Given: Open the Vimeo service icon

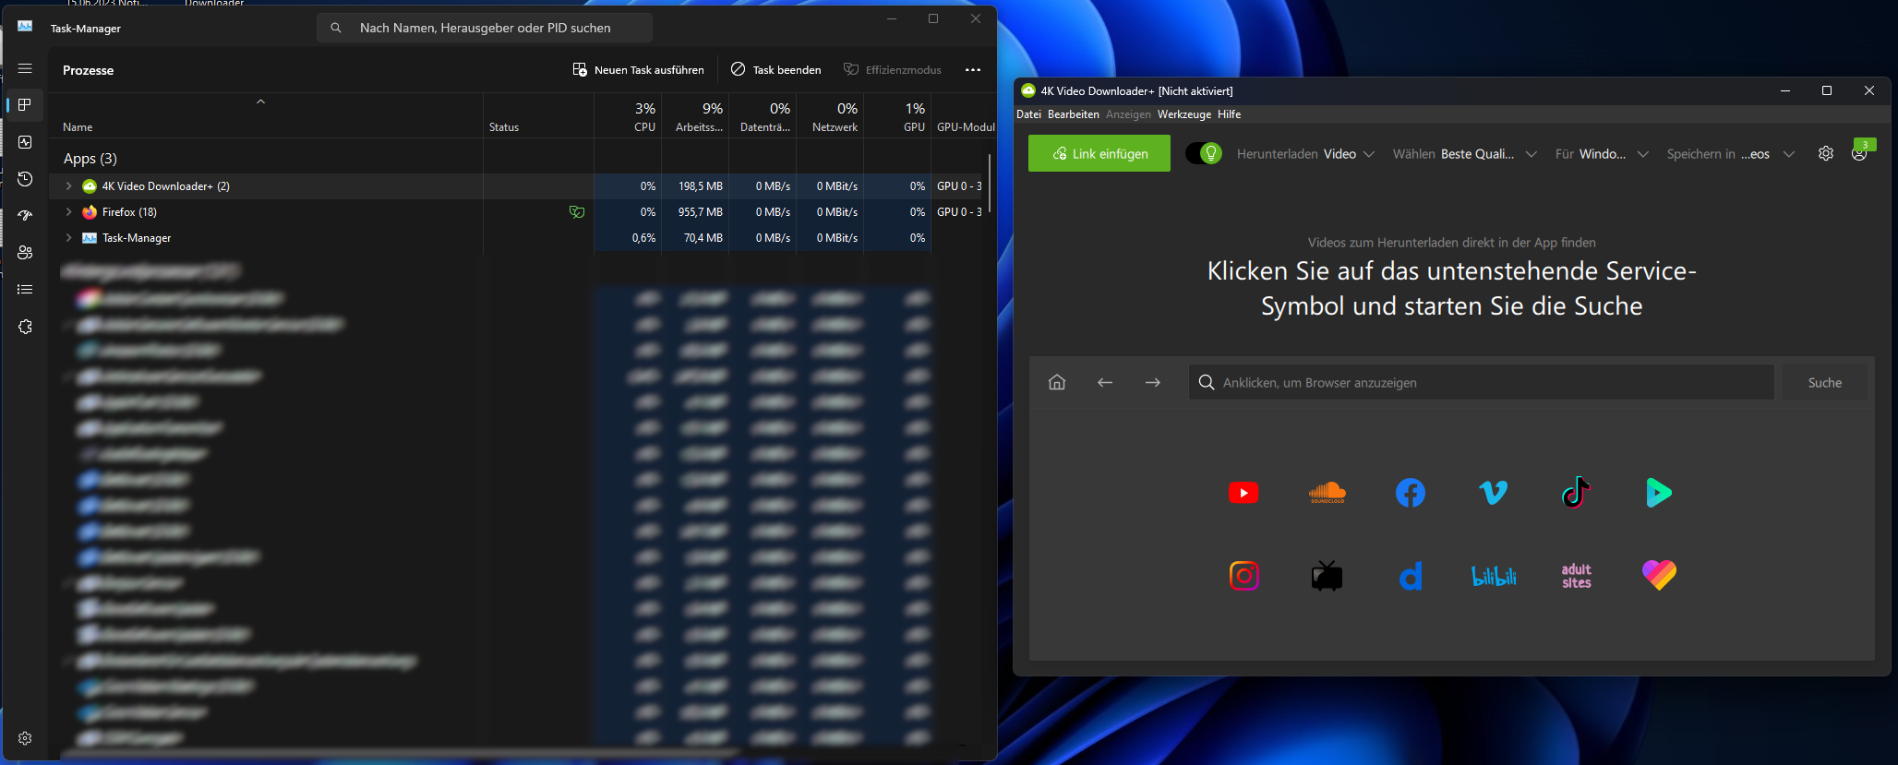Looking at the screenshot, I should [x=1493, y=493].
